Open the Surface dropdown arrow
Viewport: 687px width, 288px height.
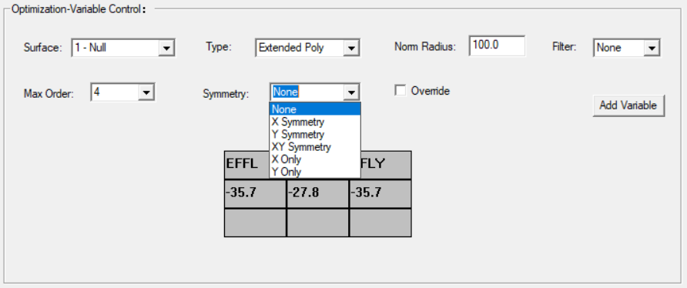tap(166, 49)
